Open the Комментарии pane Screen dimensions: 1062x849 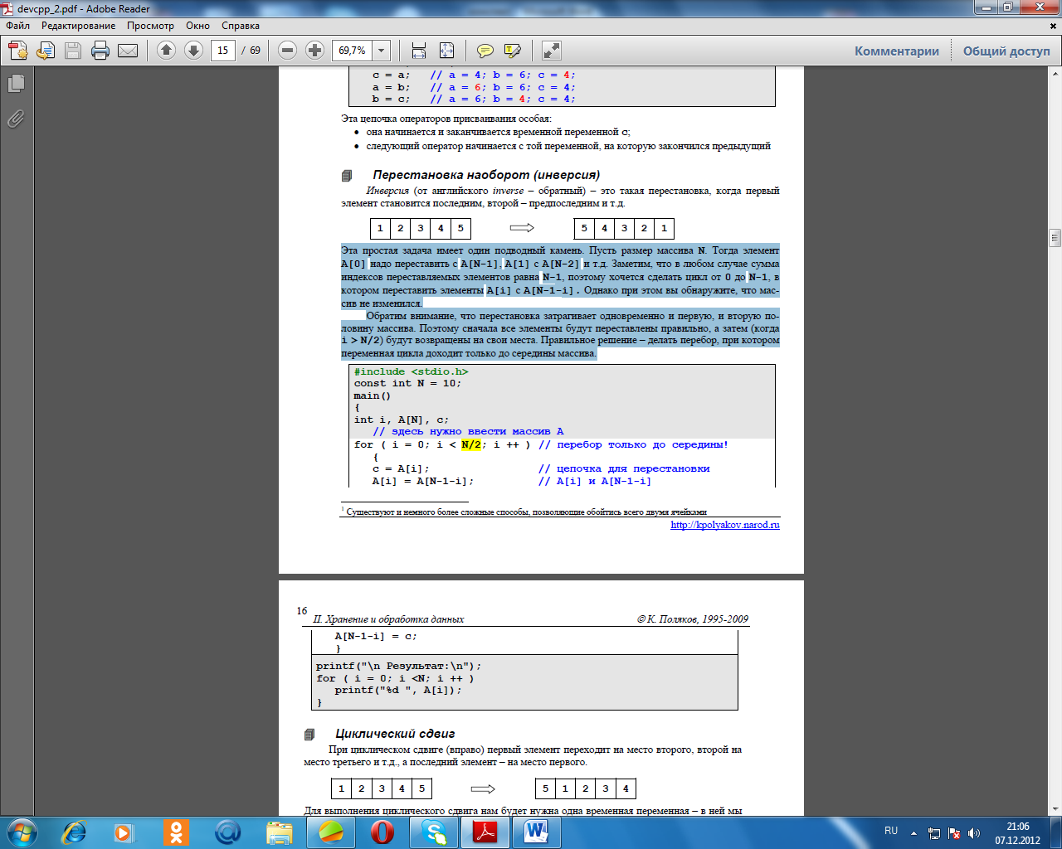[x=897, y=51]
